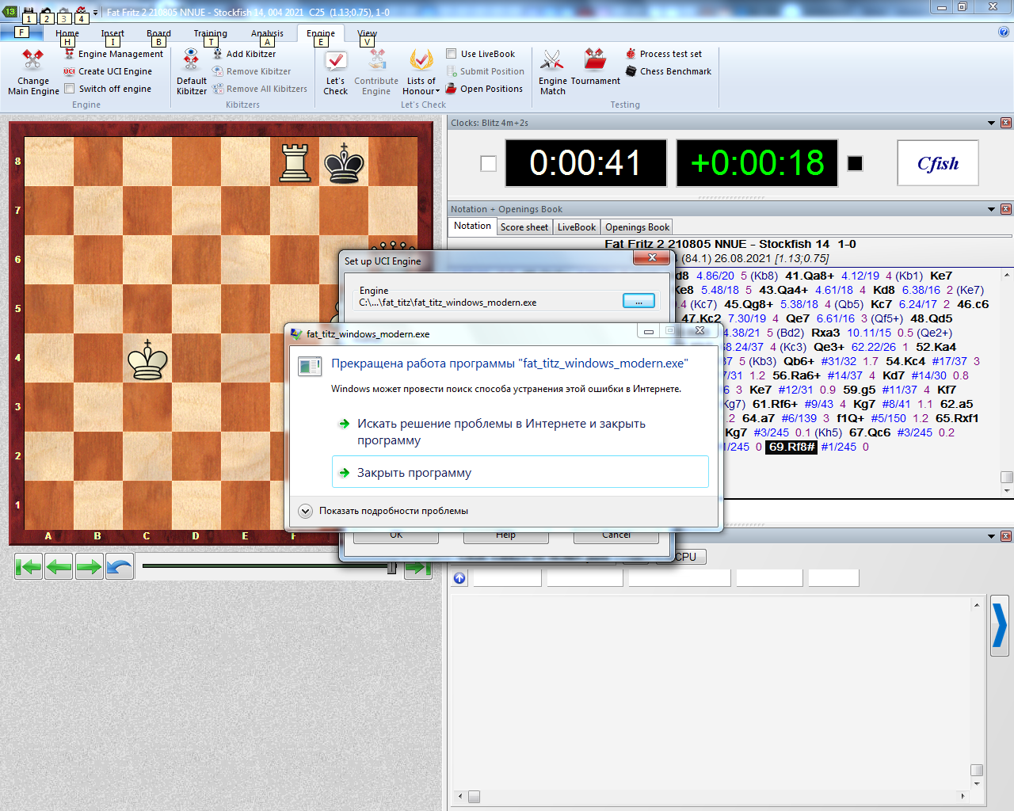Open the Lists of Honour dropdown
Viewport: 1014px width, 811px height.
click(x=421, y=73)
